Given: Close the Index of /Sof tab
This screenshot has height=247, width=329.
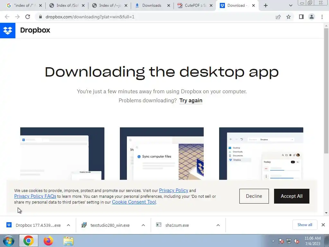Looking at the screenshot, I should [83, 5].
